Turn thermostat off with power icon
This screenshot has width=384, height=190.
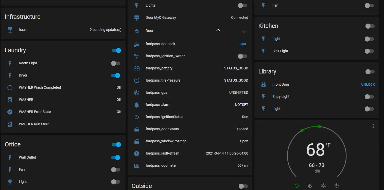[337, 186]
